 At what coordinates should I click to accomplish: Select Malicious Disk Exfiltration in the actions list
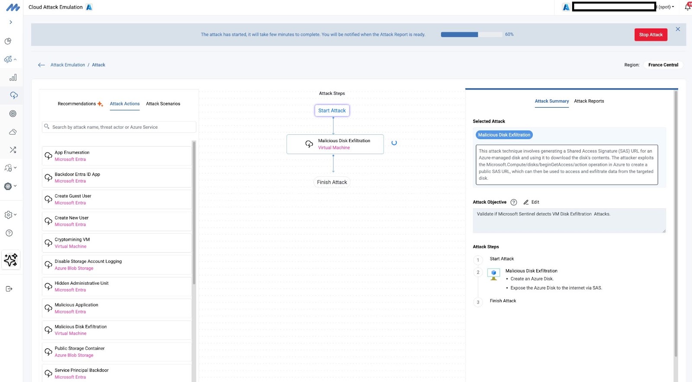tap(117, 330)
